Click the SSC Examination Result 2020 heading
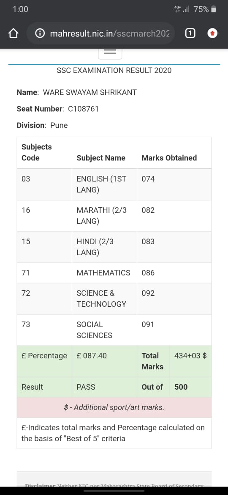The width and height of the screenshot is (228, 495). click(114, 70)
